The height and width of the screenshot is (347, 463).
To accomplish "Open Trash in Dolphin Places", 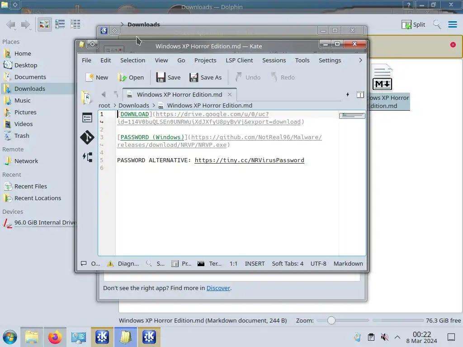I will point(22,136).
